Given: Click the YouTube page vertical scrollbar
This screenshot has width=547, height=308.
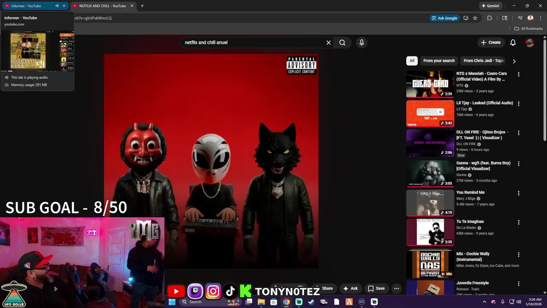Looking at the screenshot, I should click(x=544, y=90).
